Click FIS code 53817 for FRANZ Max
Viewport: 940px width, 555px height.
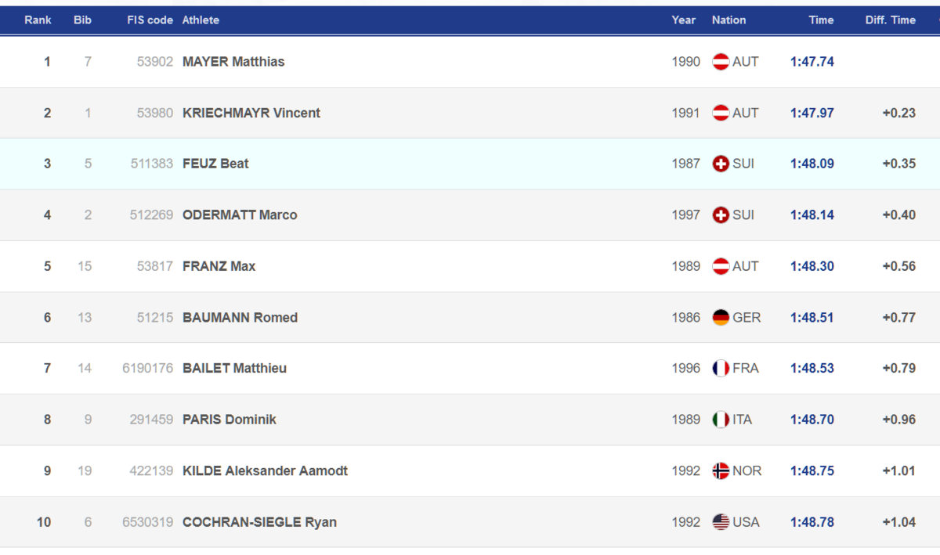155,266
